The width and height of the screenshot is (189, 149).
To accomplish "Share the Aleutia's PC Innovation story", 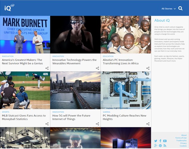I will pos(148,68).
